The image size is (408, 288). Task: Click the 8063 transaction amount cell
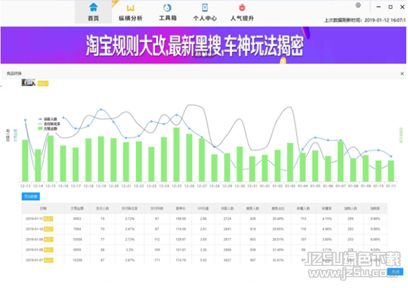tap(77, 219)
